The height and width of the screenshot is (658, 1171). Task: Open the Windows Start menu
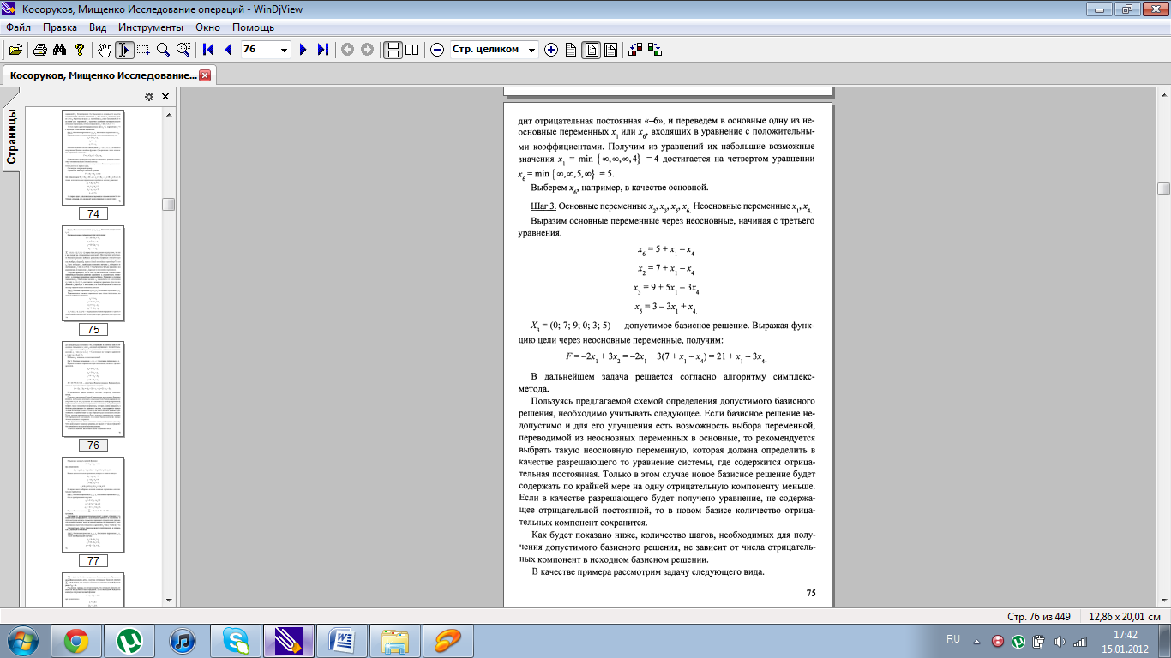tap(21, 640)
